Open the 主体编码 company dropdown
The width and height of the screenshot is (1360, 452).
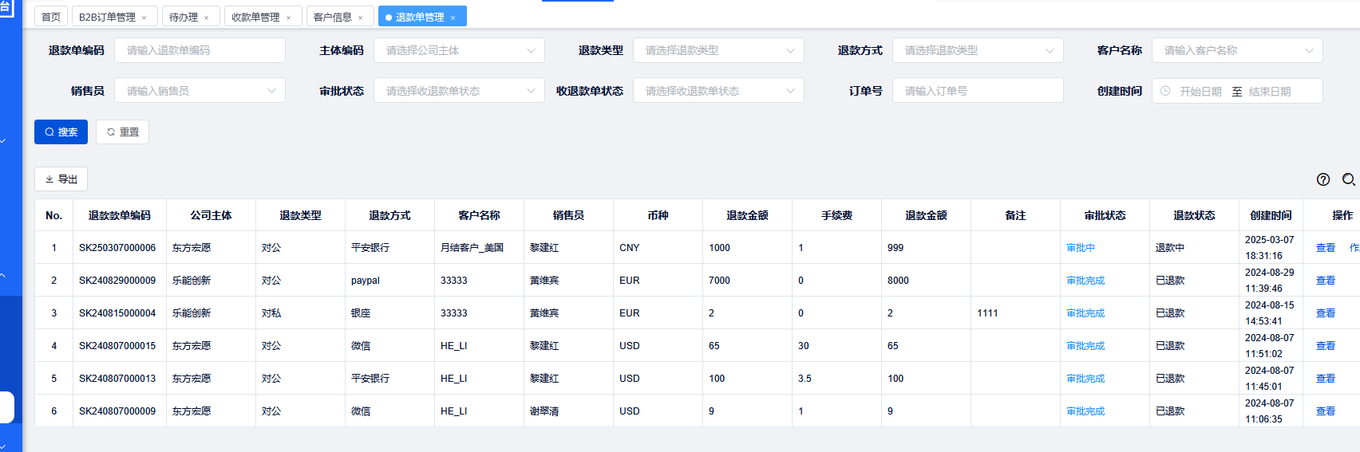pos(459,50)
